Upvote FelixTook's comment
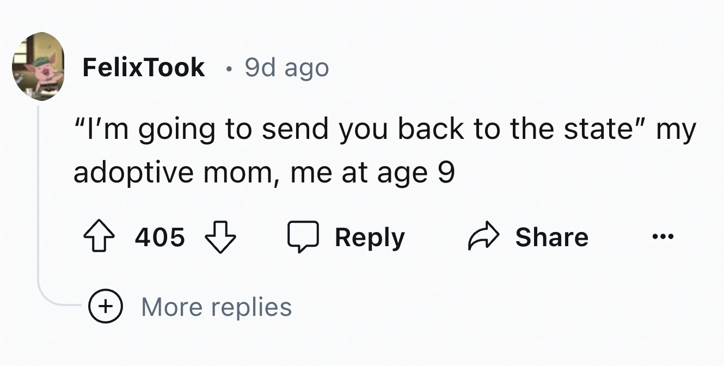Image resolution: width=724 pixels, height=366 pixels. pos(99,238)
